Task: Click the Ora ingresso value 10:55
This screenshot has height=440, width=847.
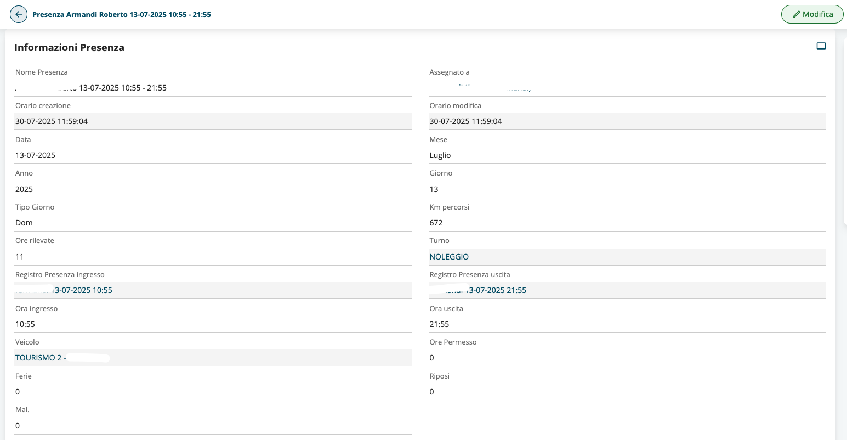Action: [x=25, y=324]
